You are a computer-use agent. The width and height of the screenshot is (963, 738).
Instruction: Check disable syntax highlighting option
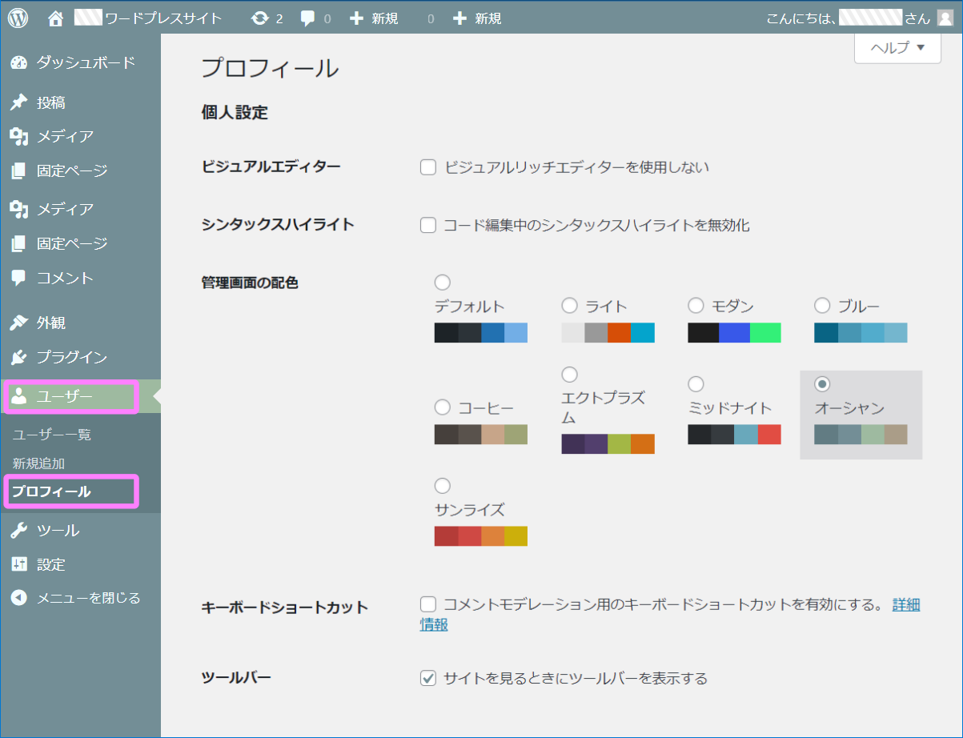(x=427, y=225)
